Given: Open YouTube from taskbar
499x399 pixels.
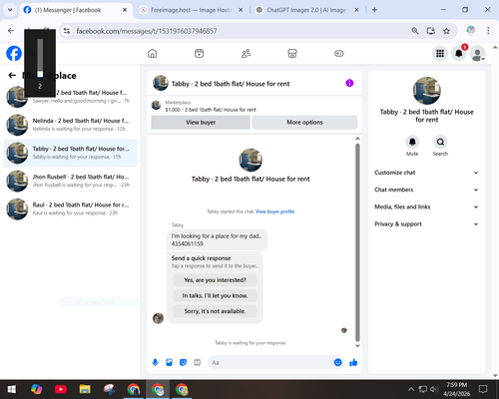Looking at the screenshot, I should [x=61, y=389].
